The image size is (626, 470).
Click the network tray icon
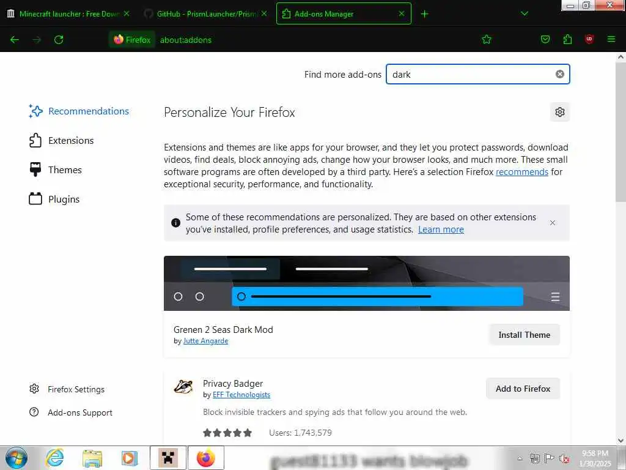(x=534, y=458)
